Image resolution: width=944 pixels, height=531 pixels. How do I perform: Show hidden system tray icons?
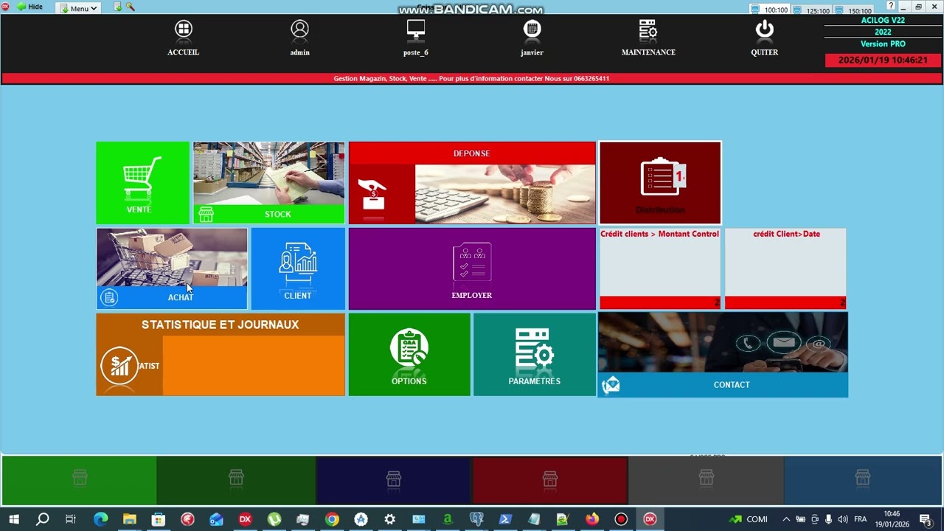[x=786, y=519]
